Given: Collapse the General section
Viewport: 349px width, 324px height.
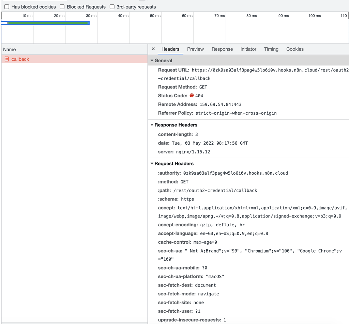Looking at the screenshot, I should [x=152, y=61].
